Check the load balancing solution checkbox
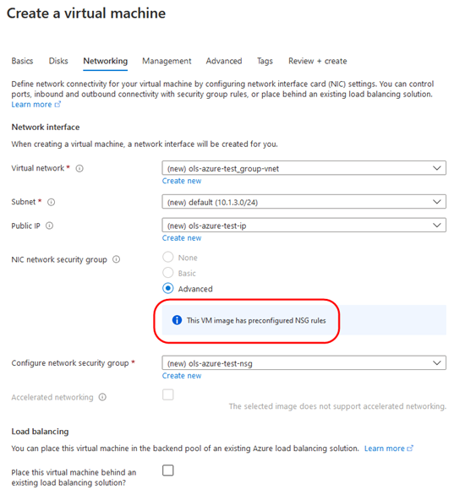The width and height of the screenshot is (465, 495). pyautogui.click(x=167, y=470)
